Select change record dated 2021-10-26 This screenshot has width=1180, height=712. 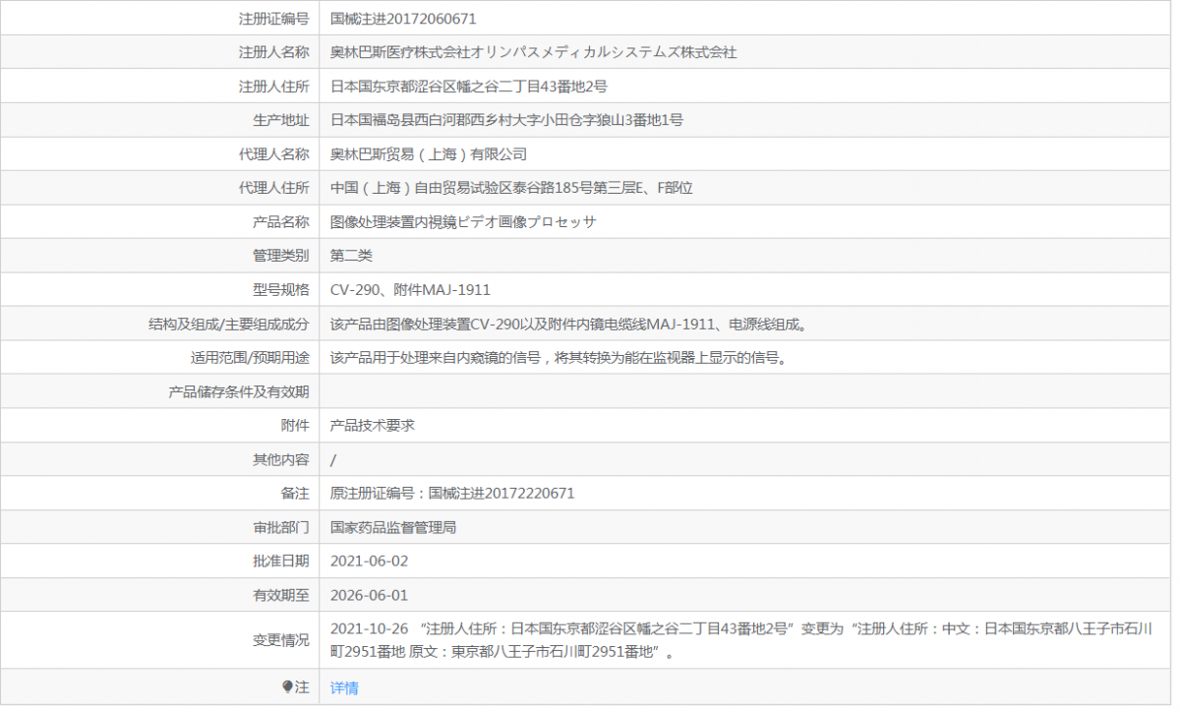[740, 640]
